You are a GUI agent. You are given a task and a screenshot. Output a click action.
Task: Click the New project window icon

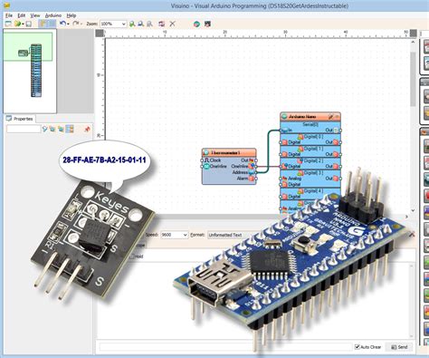click(x=8, y=24)
